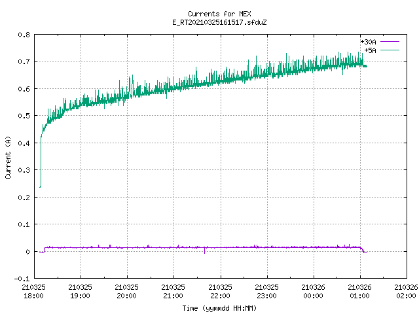
Task: Click the +30A legend label
Action: [x=368, y=42]
